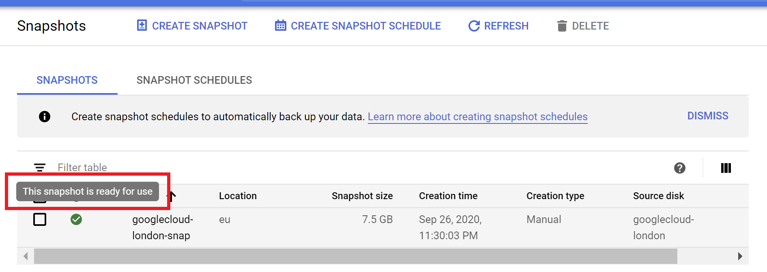Click the Refresh circular arrow icon
This screenshot has width=767, height=272.
(x=474, y=25)
